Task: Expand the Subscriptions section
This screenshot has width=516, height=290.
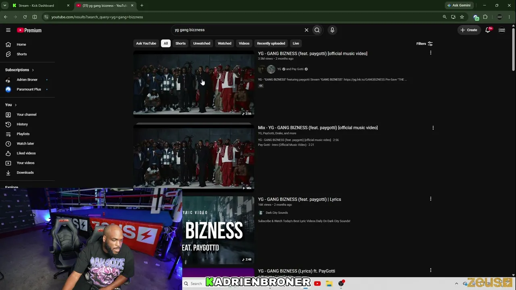Action: tap(19, 70)
